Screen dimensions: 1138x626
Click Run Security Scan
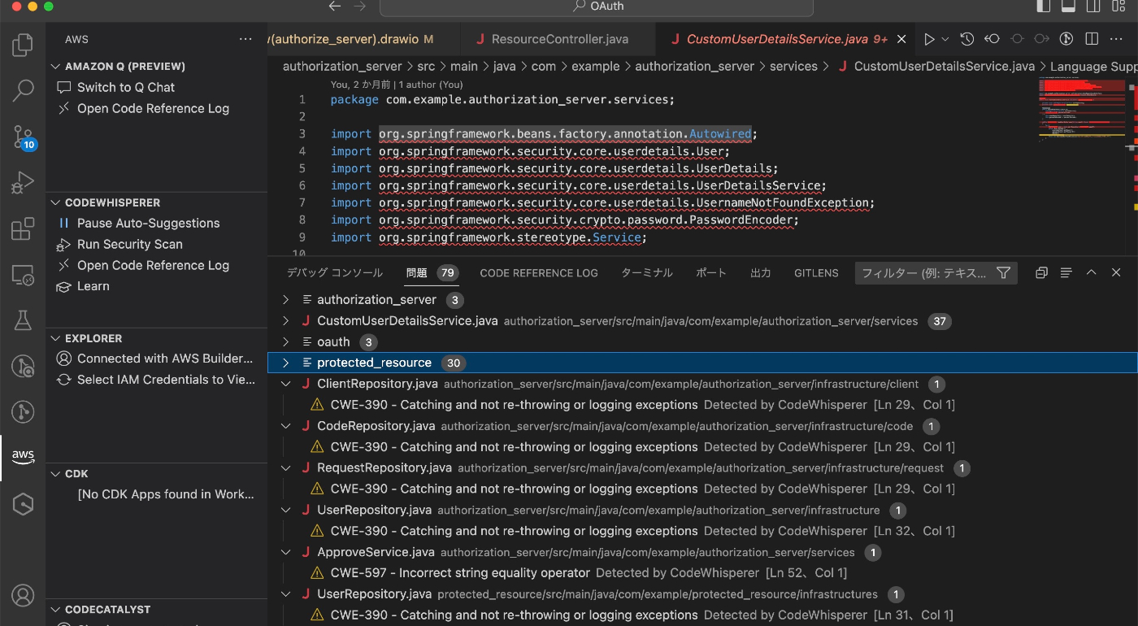tap(130, 245)
